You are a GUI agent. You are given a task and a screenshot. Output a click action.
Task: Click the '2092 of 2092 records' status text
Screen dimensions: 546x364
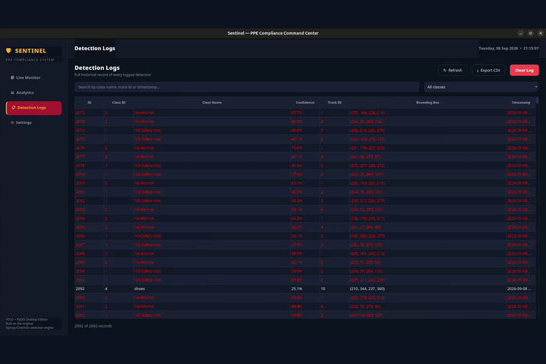coord(93,326)
